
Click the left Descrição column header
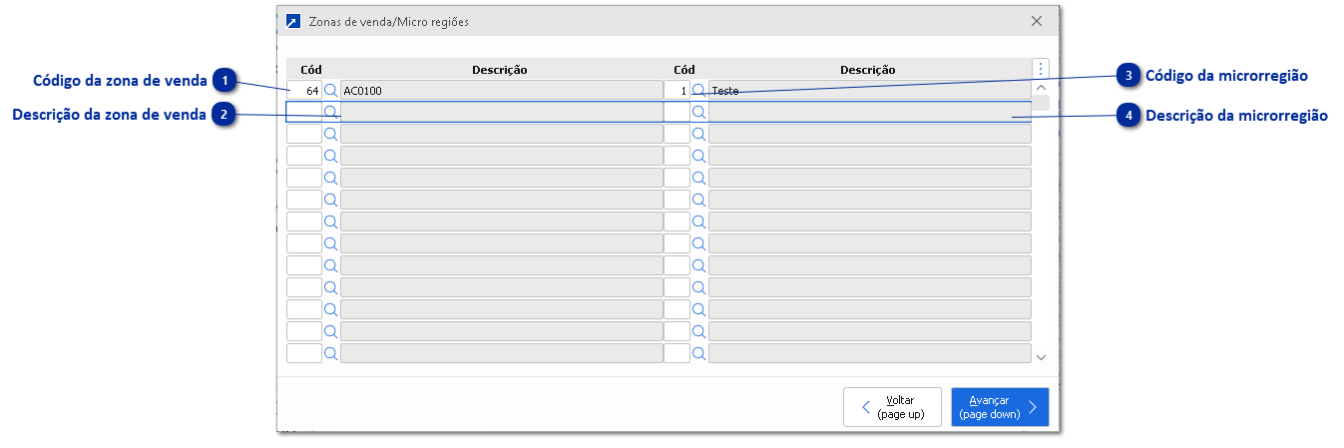click(x=499, y=70)
